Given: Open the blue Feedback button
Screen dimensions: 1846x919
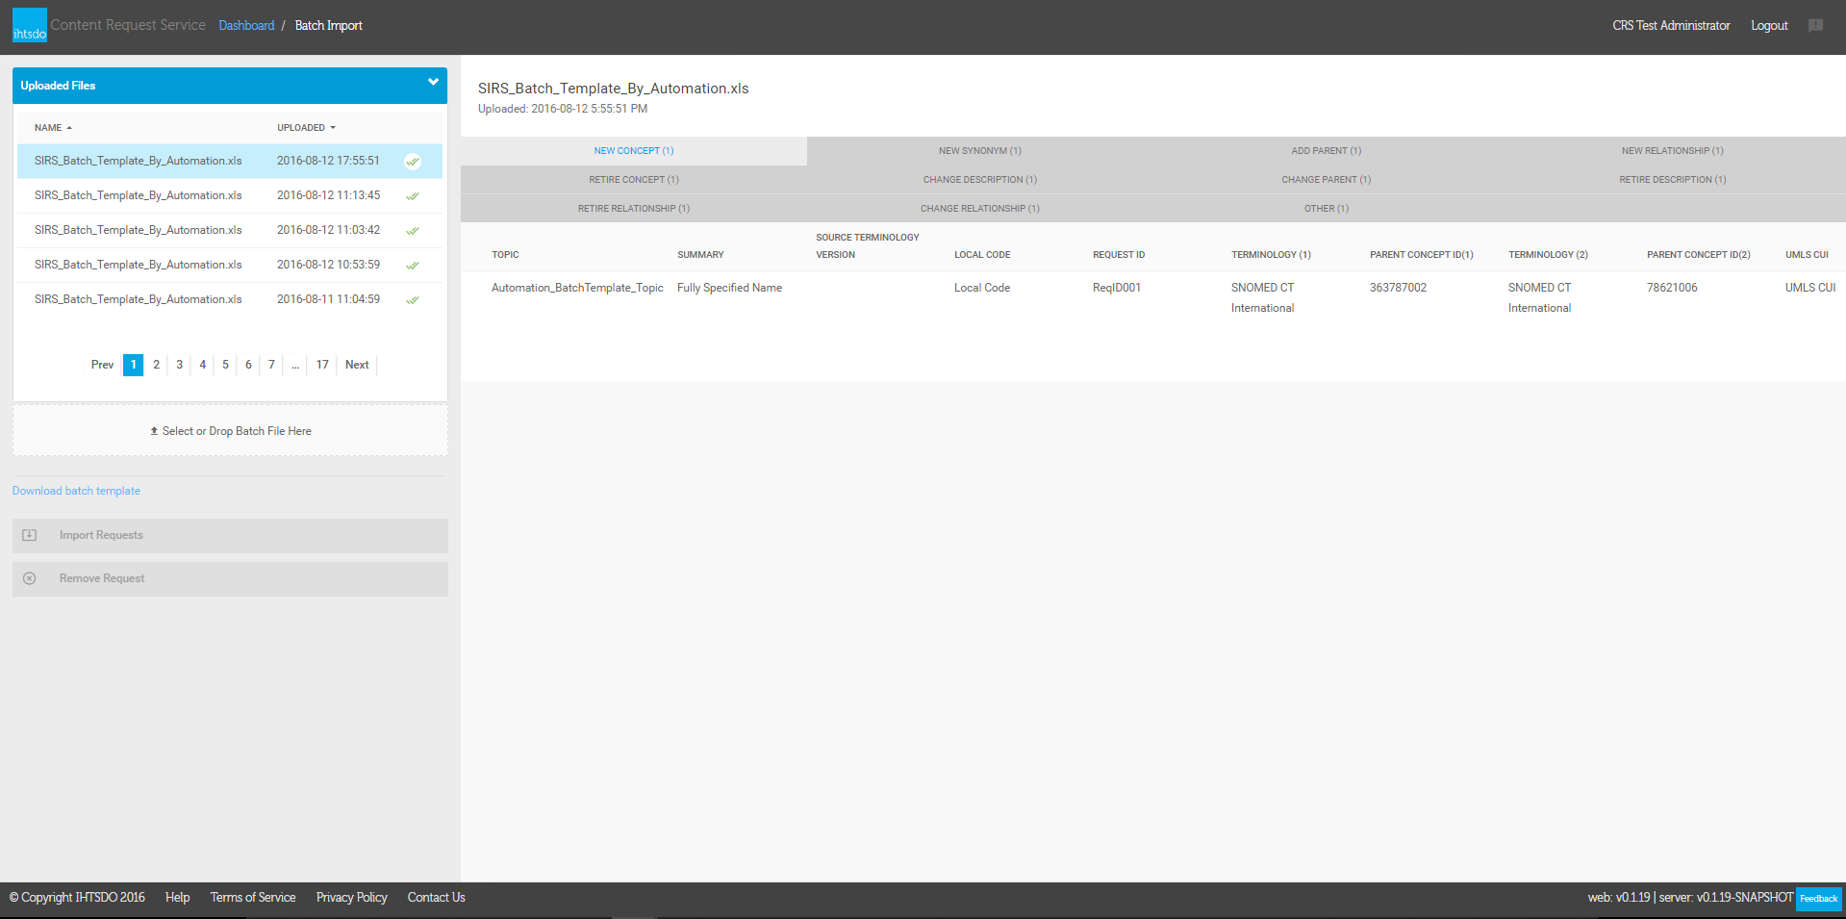Looking at the screenshot, I should (1818, 899).
